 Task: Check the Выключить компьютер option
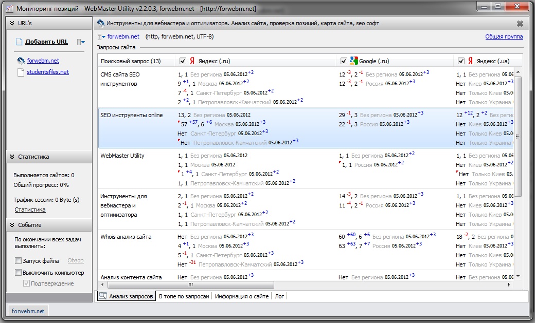[19, 273]
